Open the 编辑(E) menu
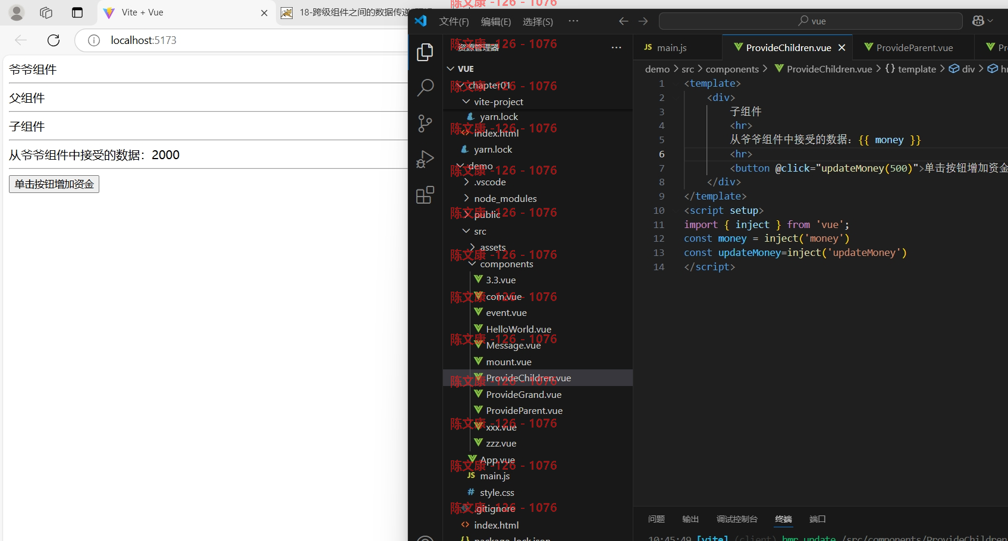 tap(496, 21)
